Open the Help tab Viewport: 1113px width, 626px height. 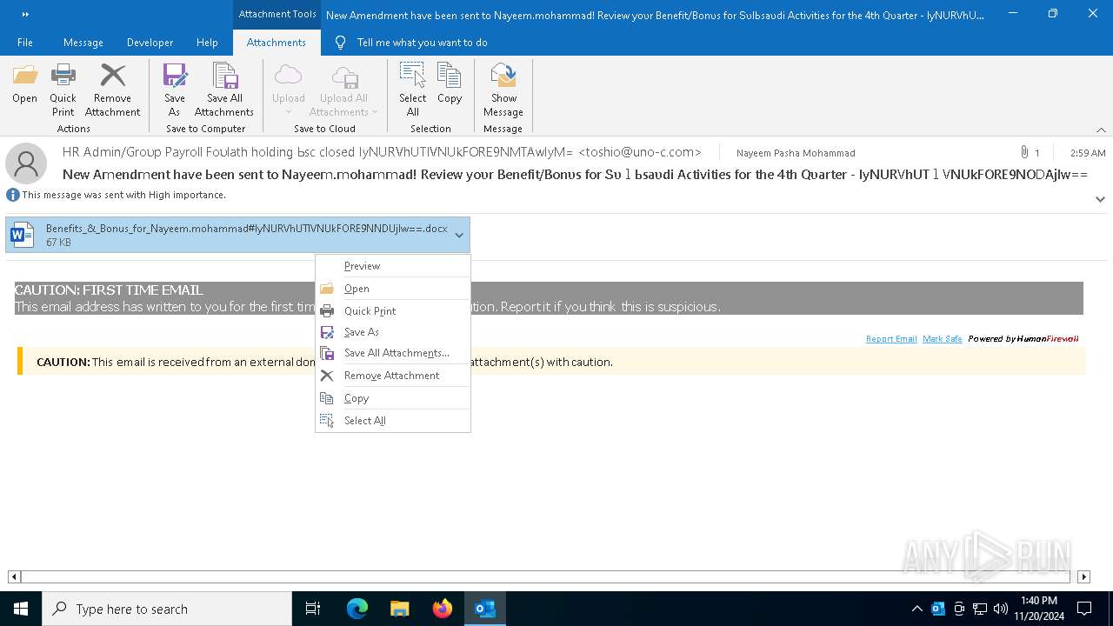pyautogui.click(x=207, y=43)
